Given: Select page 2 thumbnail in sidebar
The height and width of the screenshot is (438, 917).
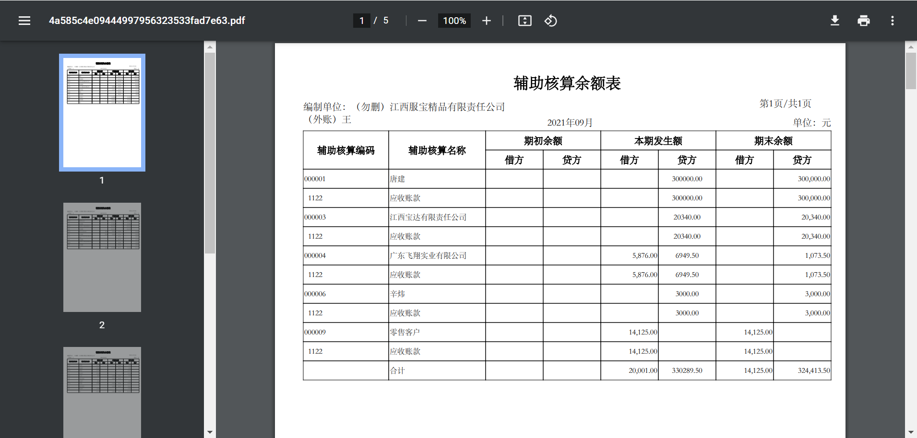Looking at the screenshot, I should [102, 257].
